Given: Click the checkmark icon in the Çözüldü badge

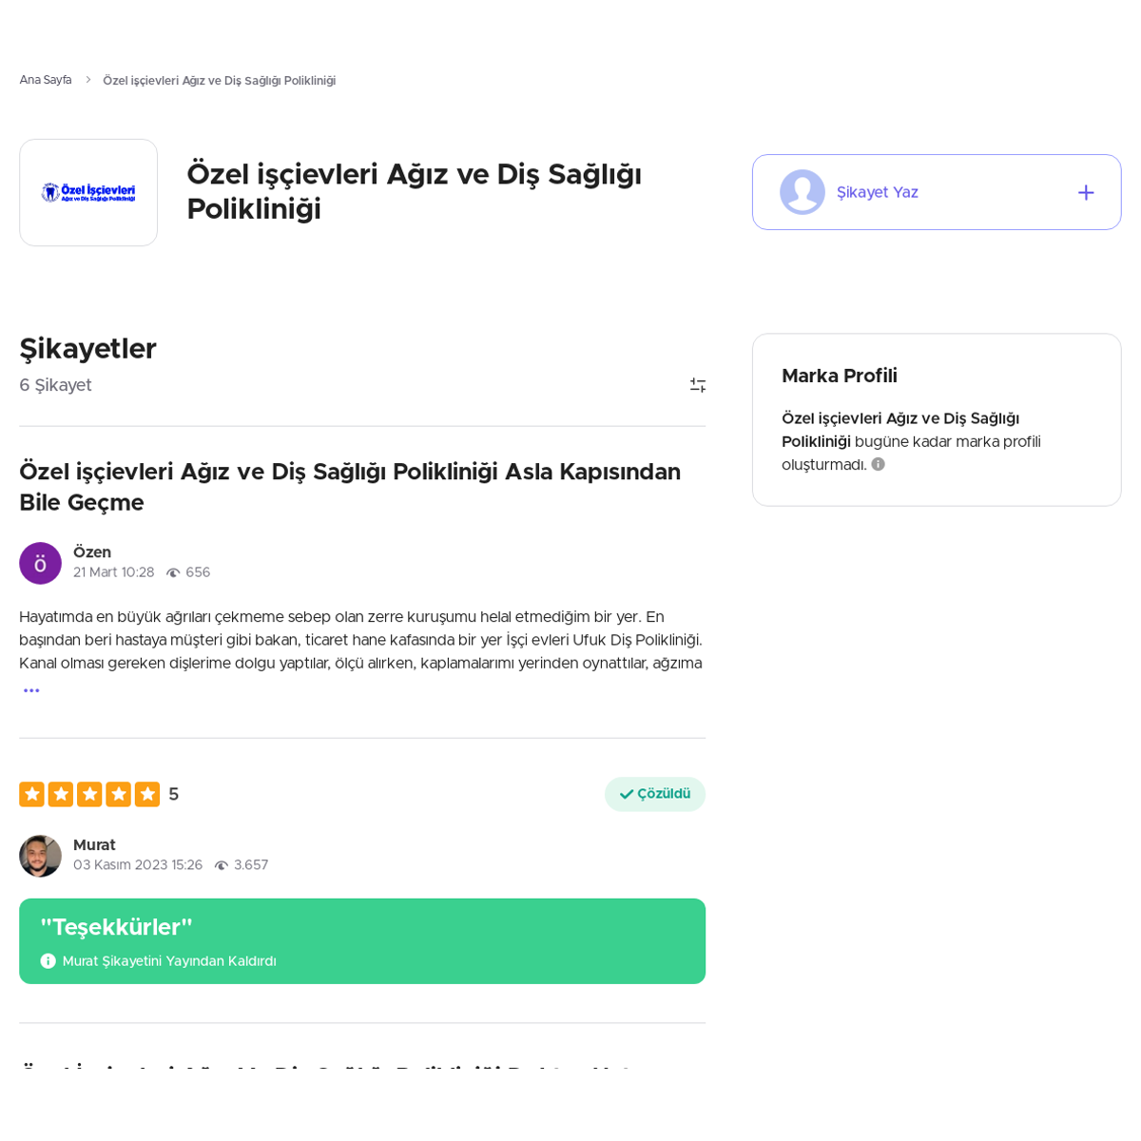Looking at the screenshot, I should [x=627, y=794].
